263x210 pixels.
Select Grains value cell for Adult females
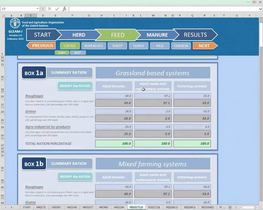point(114,118)
